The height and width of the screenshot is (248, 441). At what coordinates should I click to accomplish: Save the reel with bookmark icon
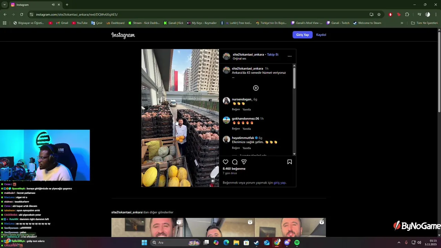pos(289,162)
